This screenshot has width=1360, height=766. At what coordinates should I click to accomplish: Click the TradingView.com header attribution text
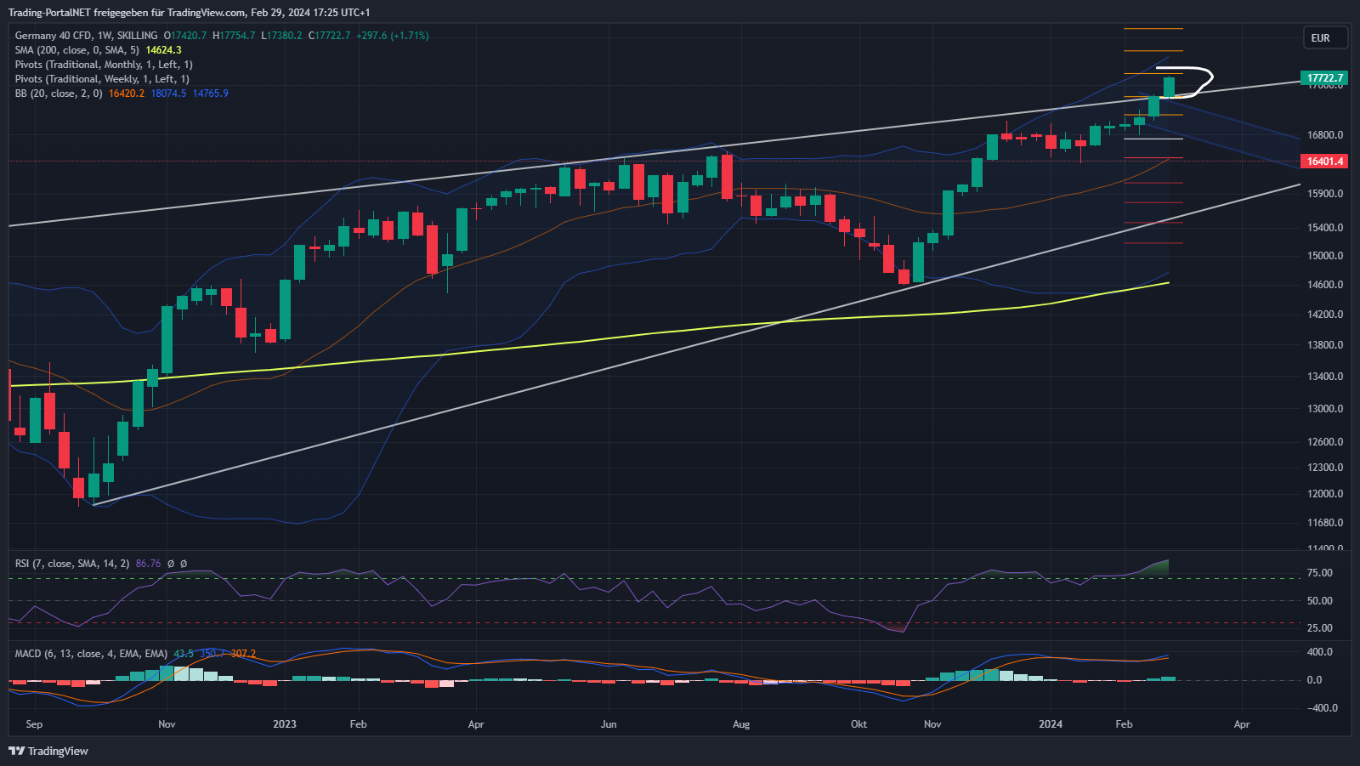pos(189,13)
